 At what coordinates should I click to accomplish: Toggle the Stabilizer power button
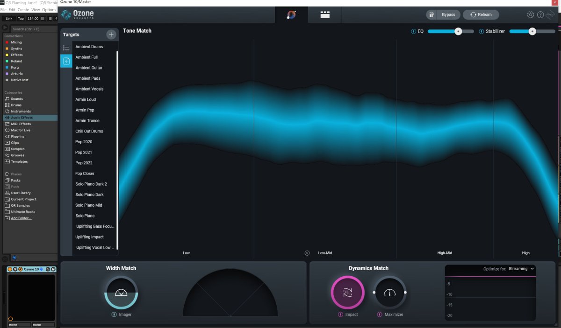(482, 31)
